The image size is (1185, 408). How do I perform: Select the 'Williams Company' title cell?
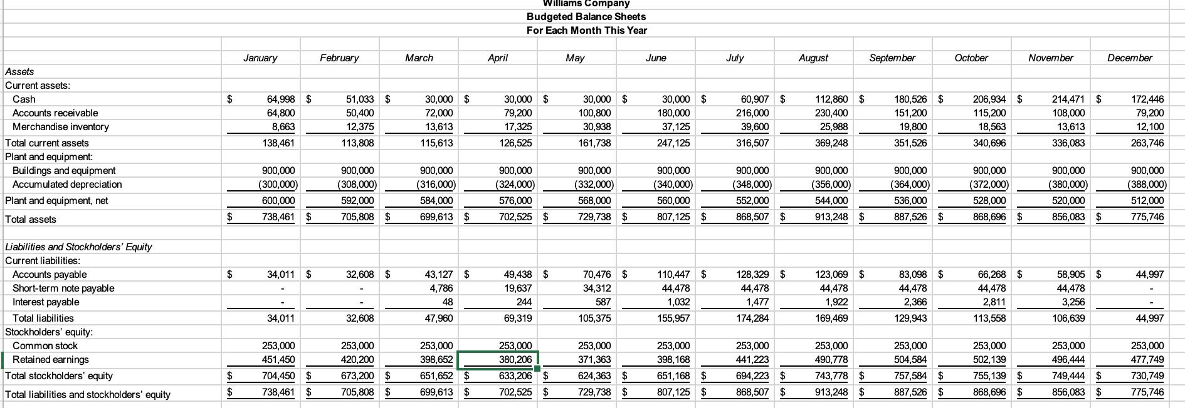click(586, 4)
